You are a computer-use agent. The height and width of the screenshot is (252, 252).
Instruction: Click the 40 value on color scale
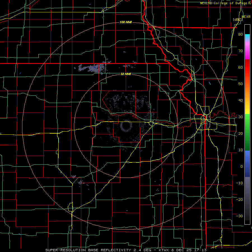[241, 101]
